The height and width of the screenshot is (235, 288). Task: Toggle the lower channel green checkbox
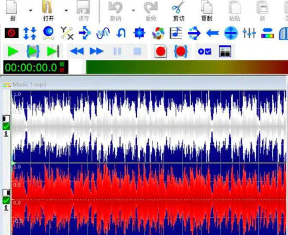pos(6,201)
